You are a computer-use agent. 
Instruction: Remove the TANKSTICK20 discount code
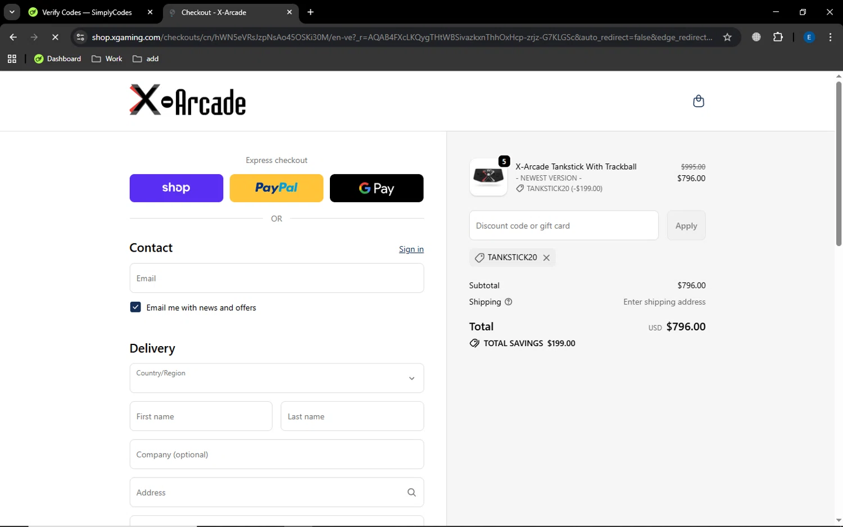546,258
